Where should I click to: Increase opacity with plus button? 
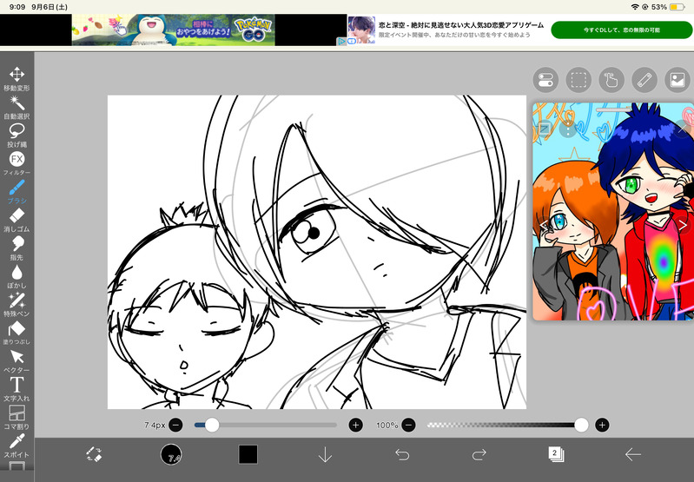tap(602, 426)
